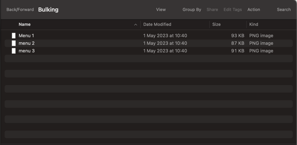The height and width of the screenshot is (145, 297).
Task: Sort files by the Name column
Action: click(x=25, y=24)
